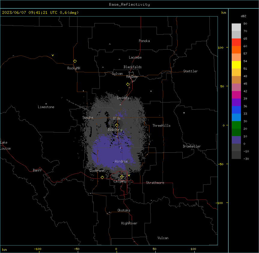Click the Strathmore label
259x253 pixels.
(x=155, y=183)
